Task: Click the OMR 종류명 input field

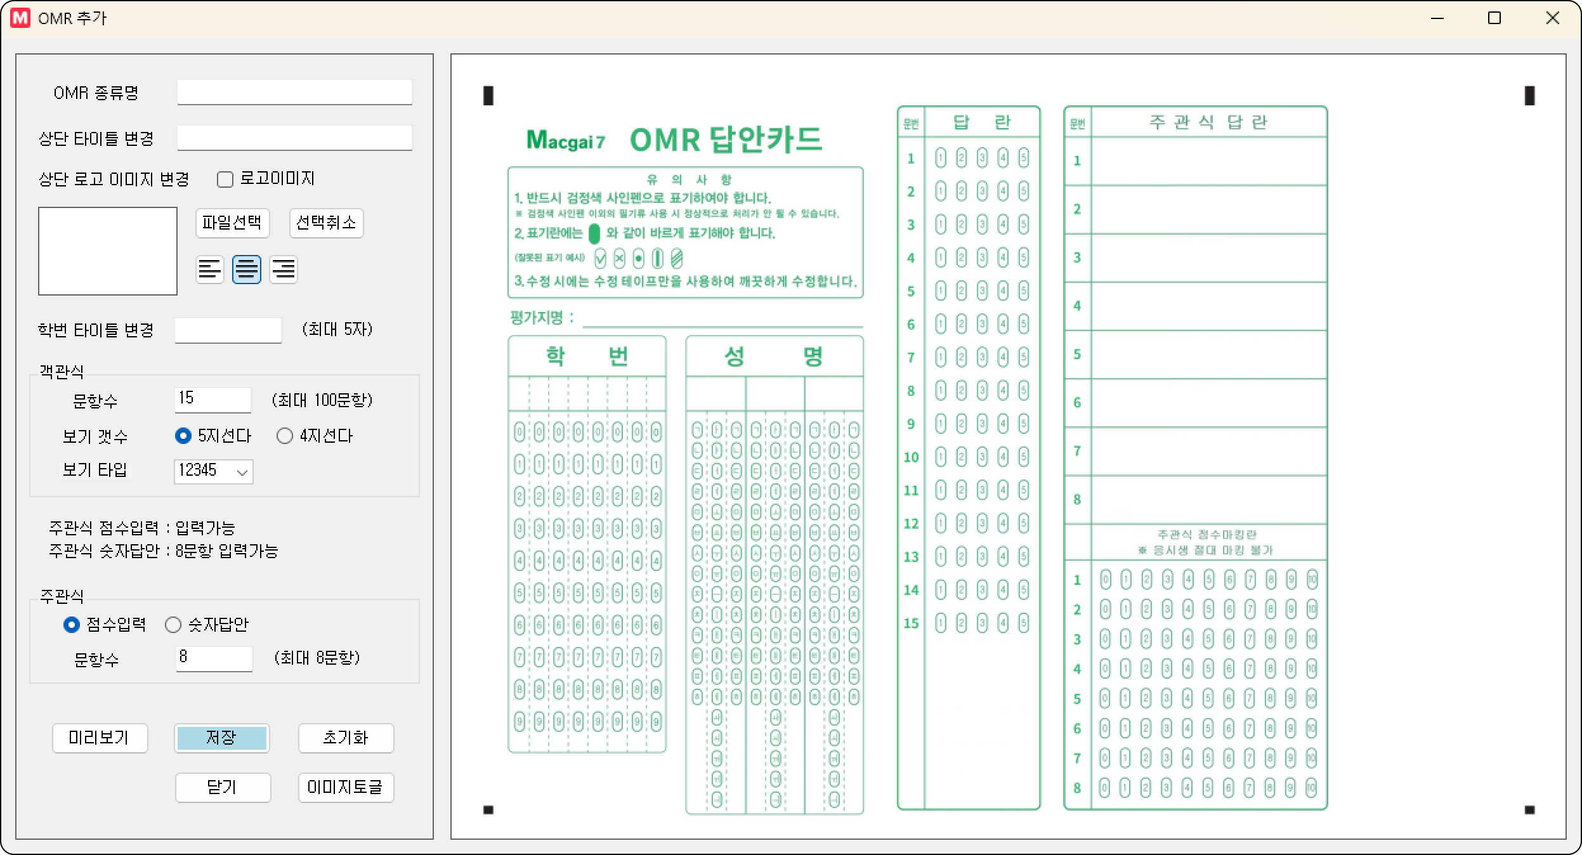Action: pos(294,93)
